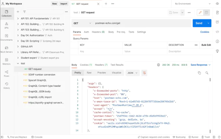Switch to the request Headers (8) tab
Screen dimensions: 221x139
(98, 32)
